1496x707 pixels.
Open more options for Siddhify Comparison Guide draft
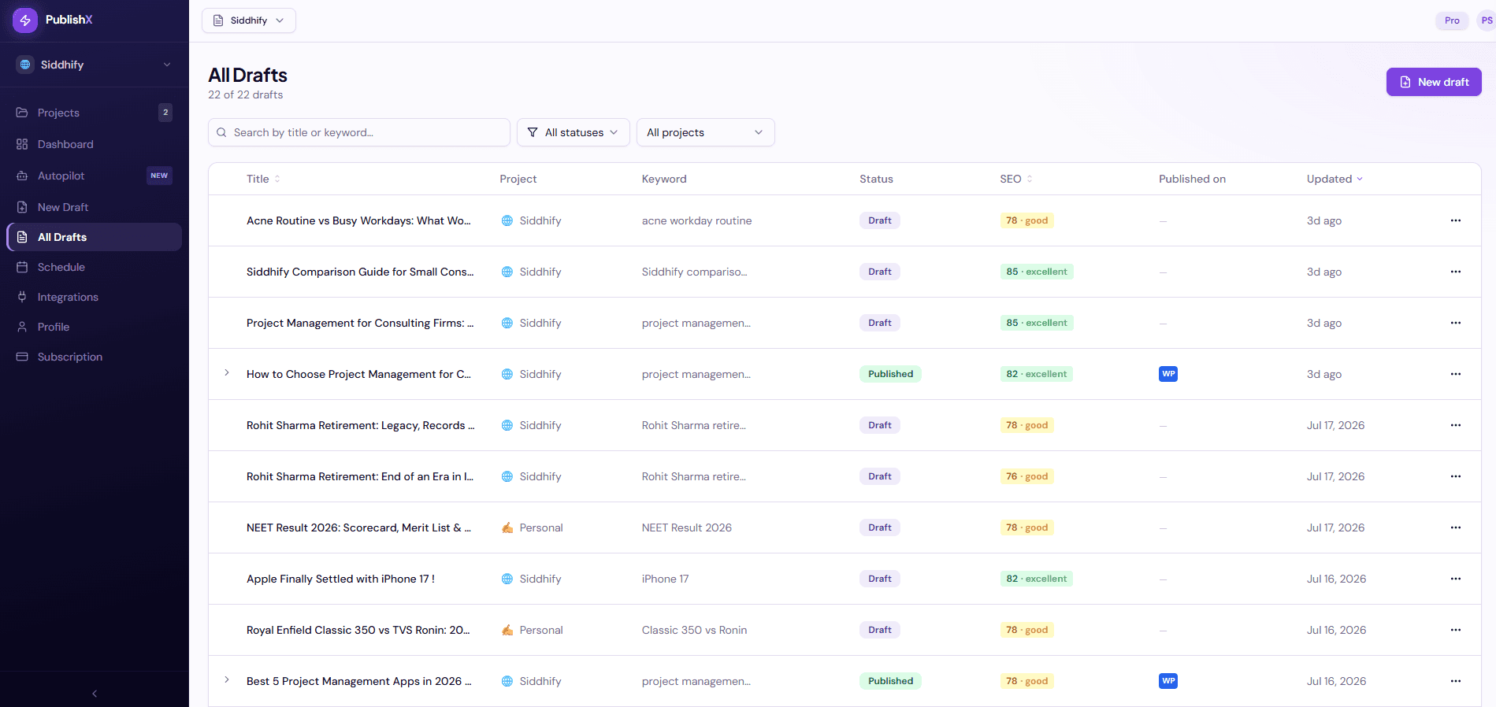(1456, 272)
